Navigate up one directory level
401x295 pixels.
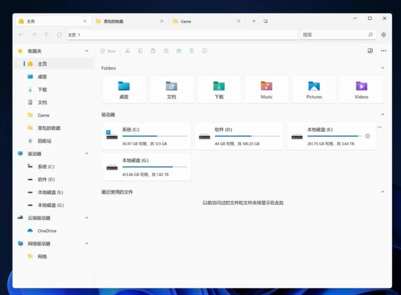click(x=46, y=34)
